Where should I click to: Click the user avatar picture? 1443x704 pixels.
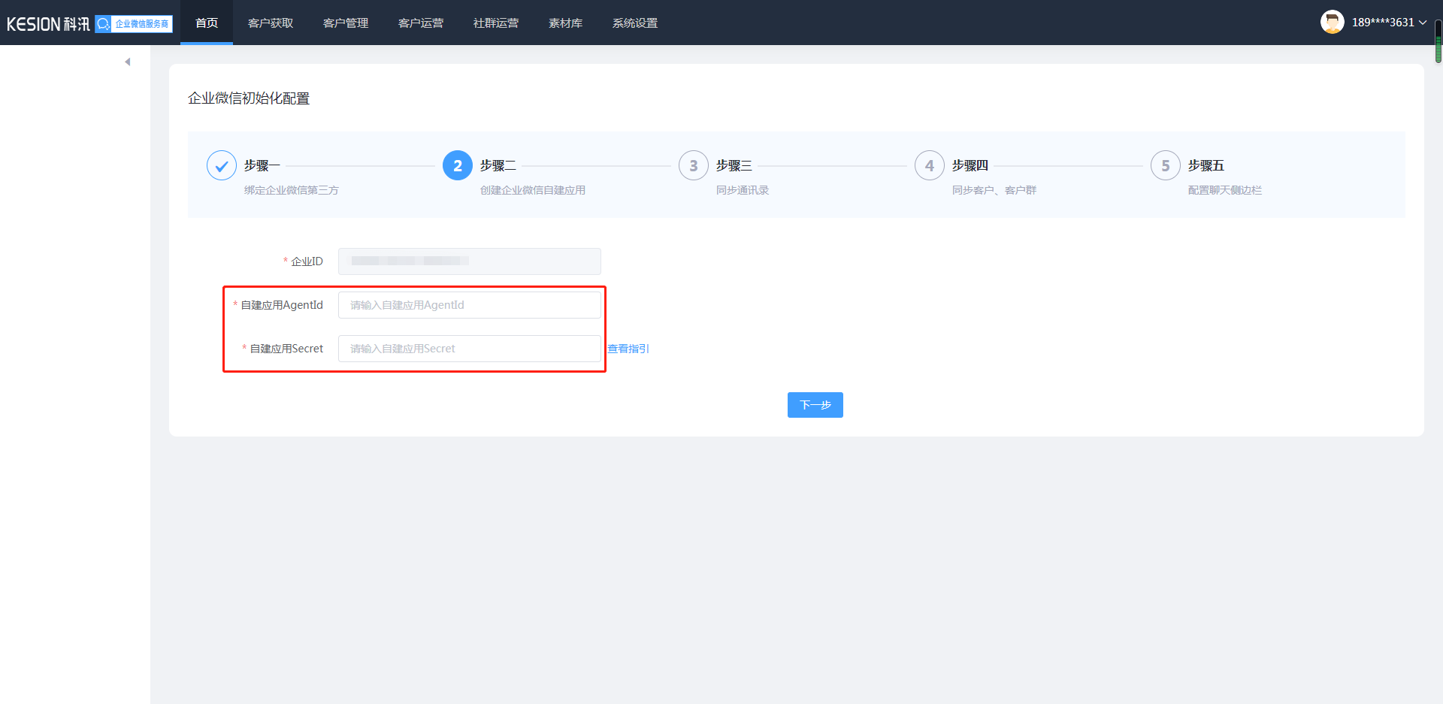click(1332, 23)
